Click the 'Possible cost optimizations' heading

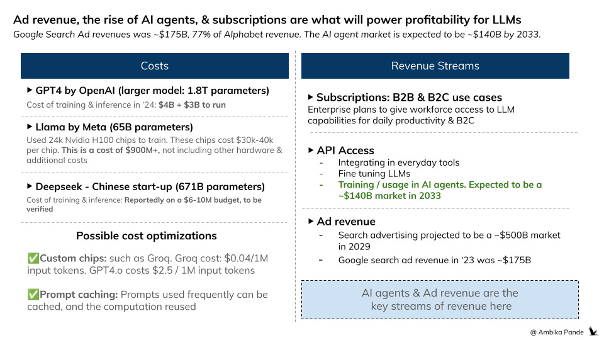tap(147, 236)
